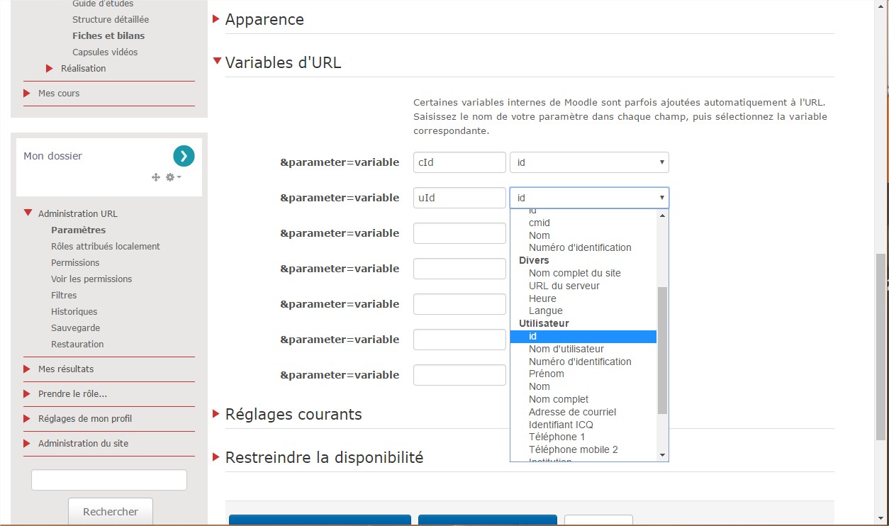Viewport: 889px width, 526px height.
Task: Click the dropdown list scroll down arrow
Action: coord(662,455)
